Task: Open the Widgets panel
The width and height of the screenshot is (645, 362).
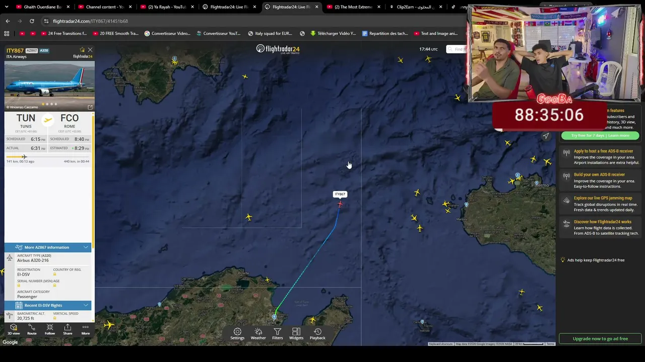Action: 296,334
